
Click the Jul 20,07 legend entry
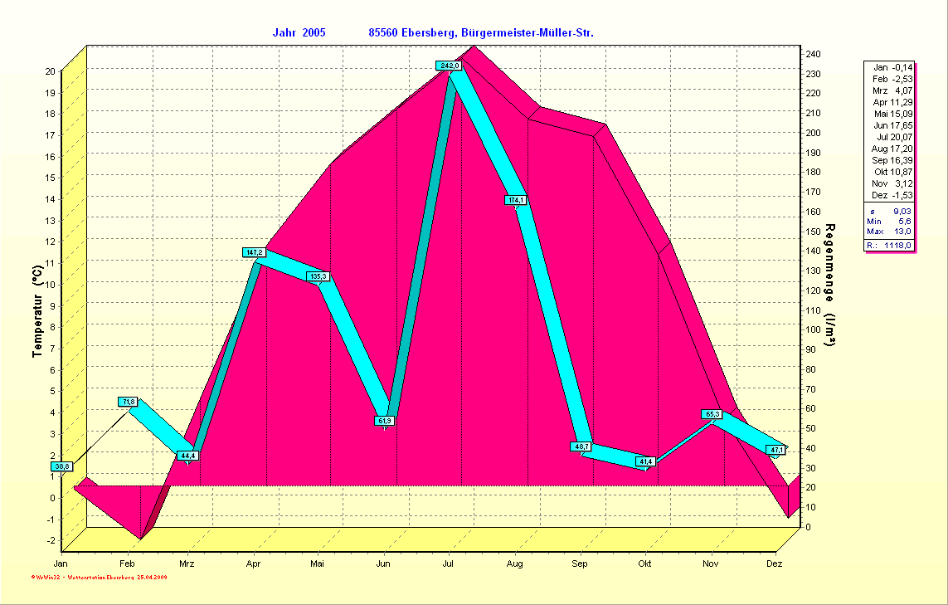point(894,137)
